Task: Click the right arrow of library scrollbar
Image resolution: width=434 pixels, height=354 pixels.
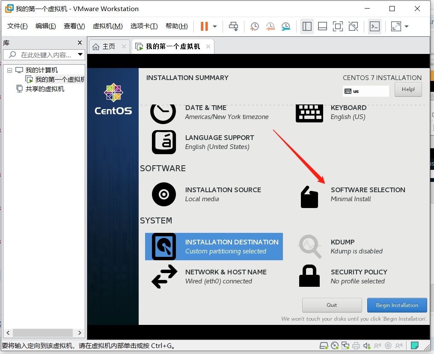Action: click(80, 333)
